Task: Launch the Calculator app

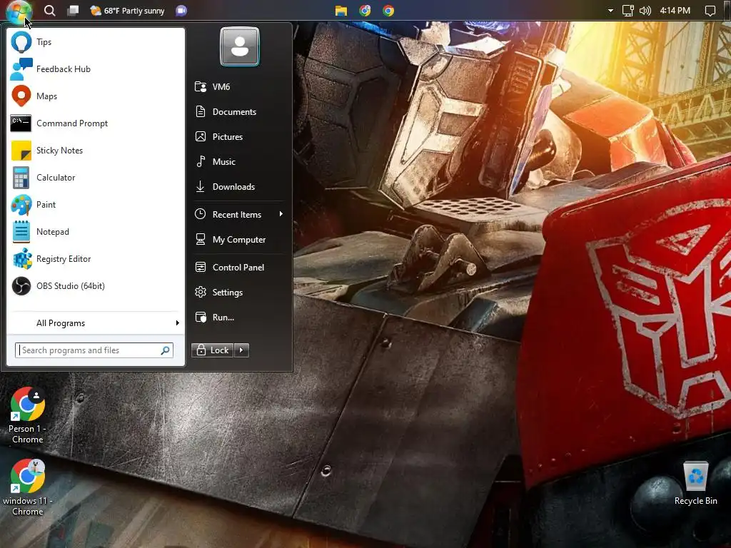Action: 96,177
